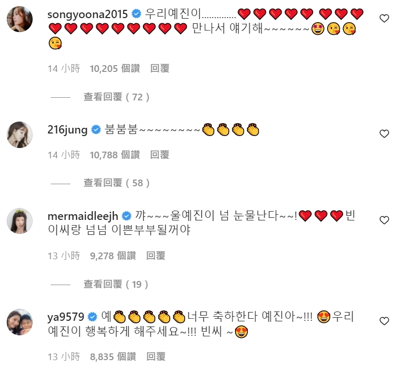Viewport: 396px width, 371px height.
Task: Expand the 58 replies under 216jung
Action: click(117, 183)
